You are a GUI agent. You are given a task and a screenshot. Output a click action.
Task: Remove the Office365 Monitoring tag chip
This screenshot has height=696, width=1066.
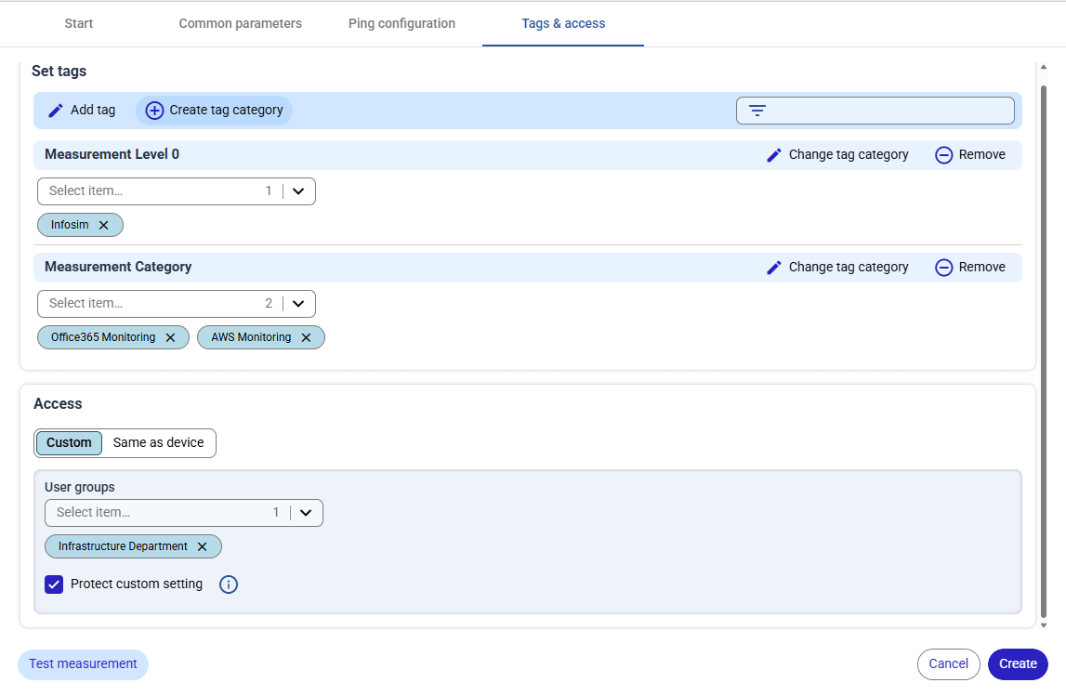click(170, 337)
